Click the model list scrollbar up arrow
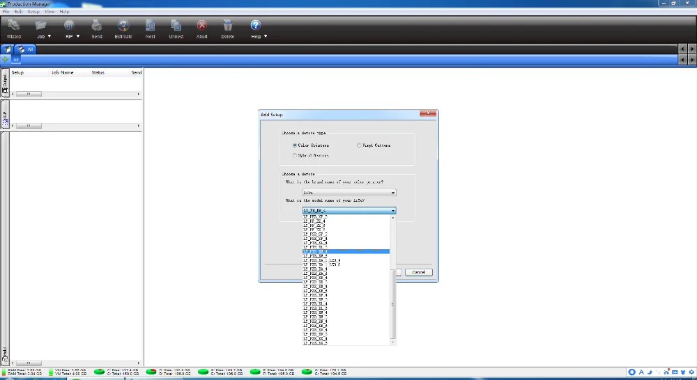The height and width of the screenshot is (380, 697). 392,218
